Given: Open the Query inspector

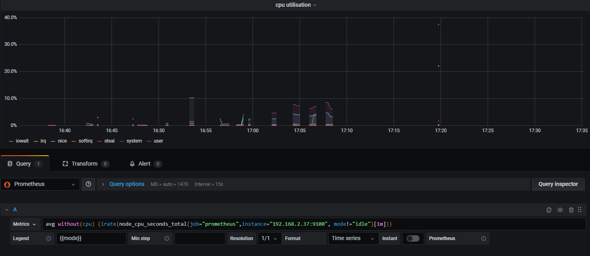Looking at the screenshot, I should click(x=558, y=184).
